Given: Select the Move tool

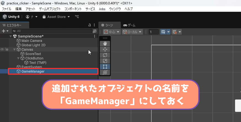Looking at the screenshot, I should click(105, 49).
